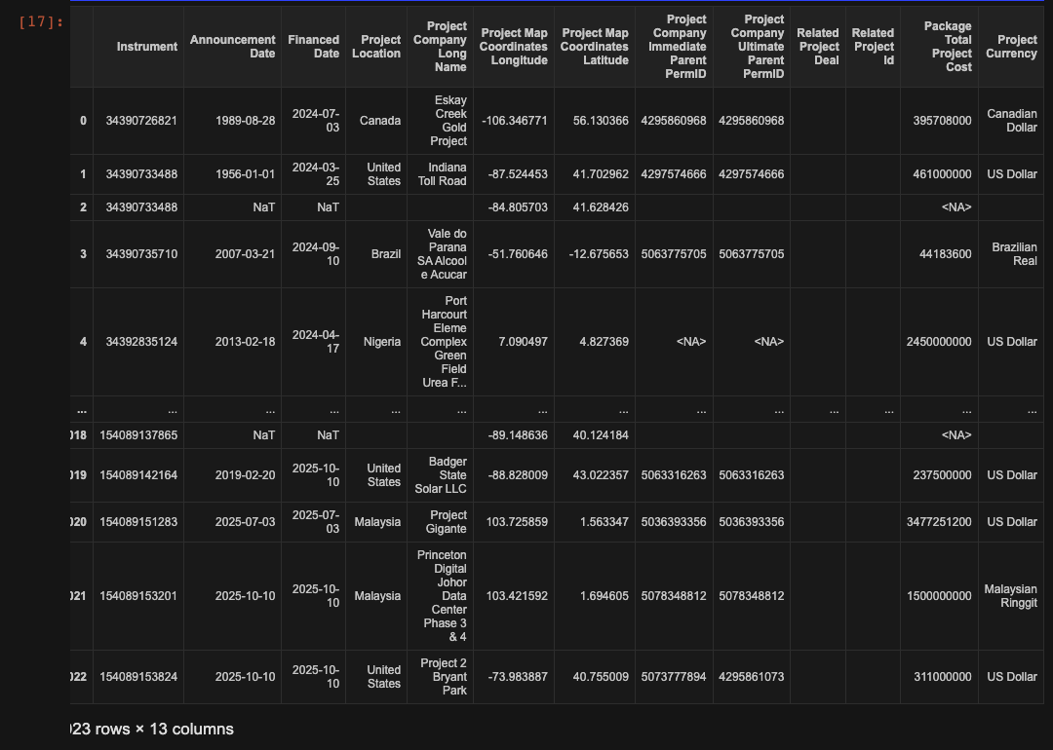Click the Project Map Coordinates Latitude header
Screen dimensions: 1053x750
[x=595, y=47]
